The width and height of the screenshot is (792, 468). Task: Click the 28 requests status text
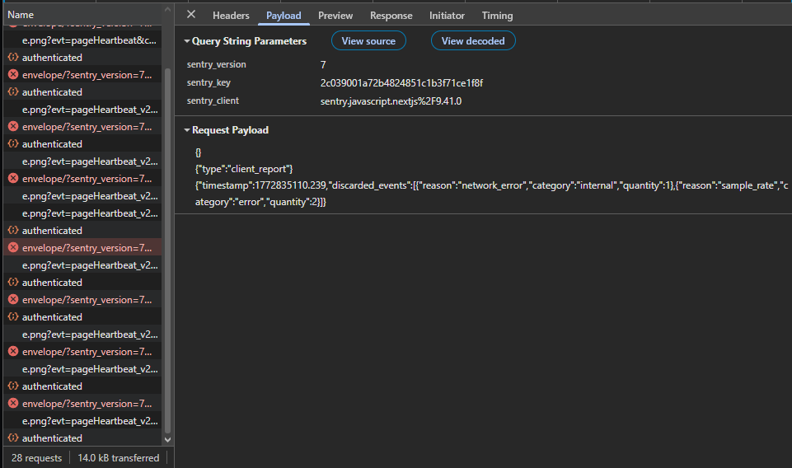tap(36, 458)
